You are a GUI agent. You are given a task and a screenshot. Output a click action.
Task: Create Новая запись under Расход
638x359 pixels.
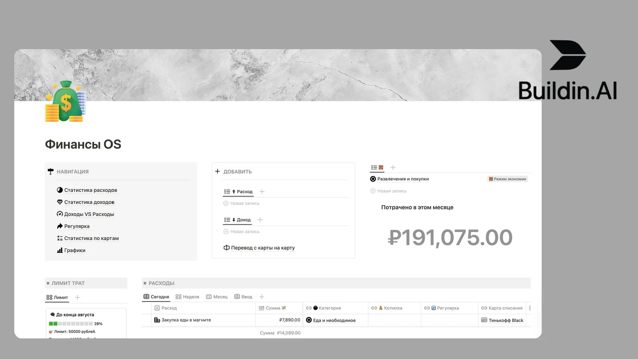(x=245, y=204)
